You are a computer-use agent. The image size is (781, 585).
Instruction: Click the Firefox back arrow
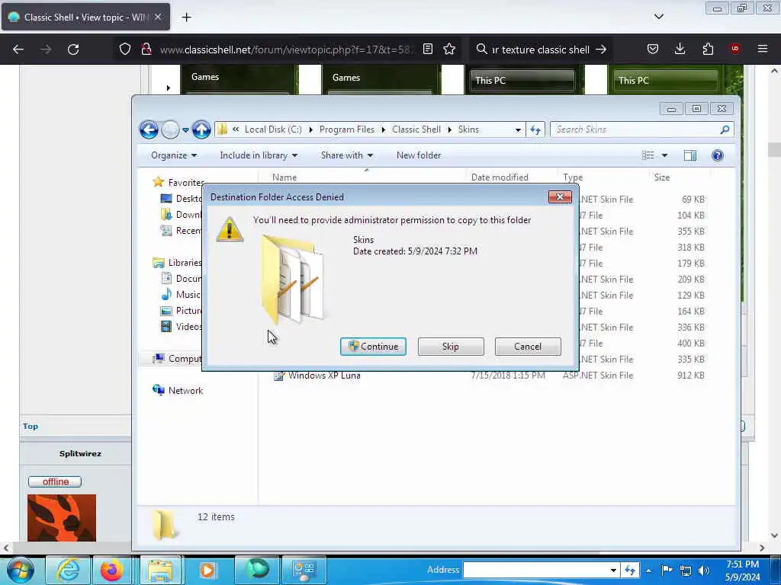point(18,50)
